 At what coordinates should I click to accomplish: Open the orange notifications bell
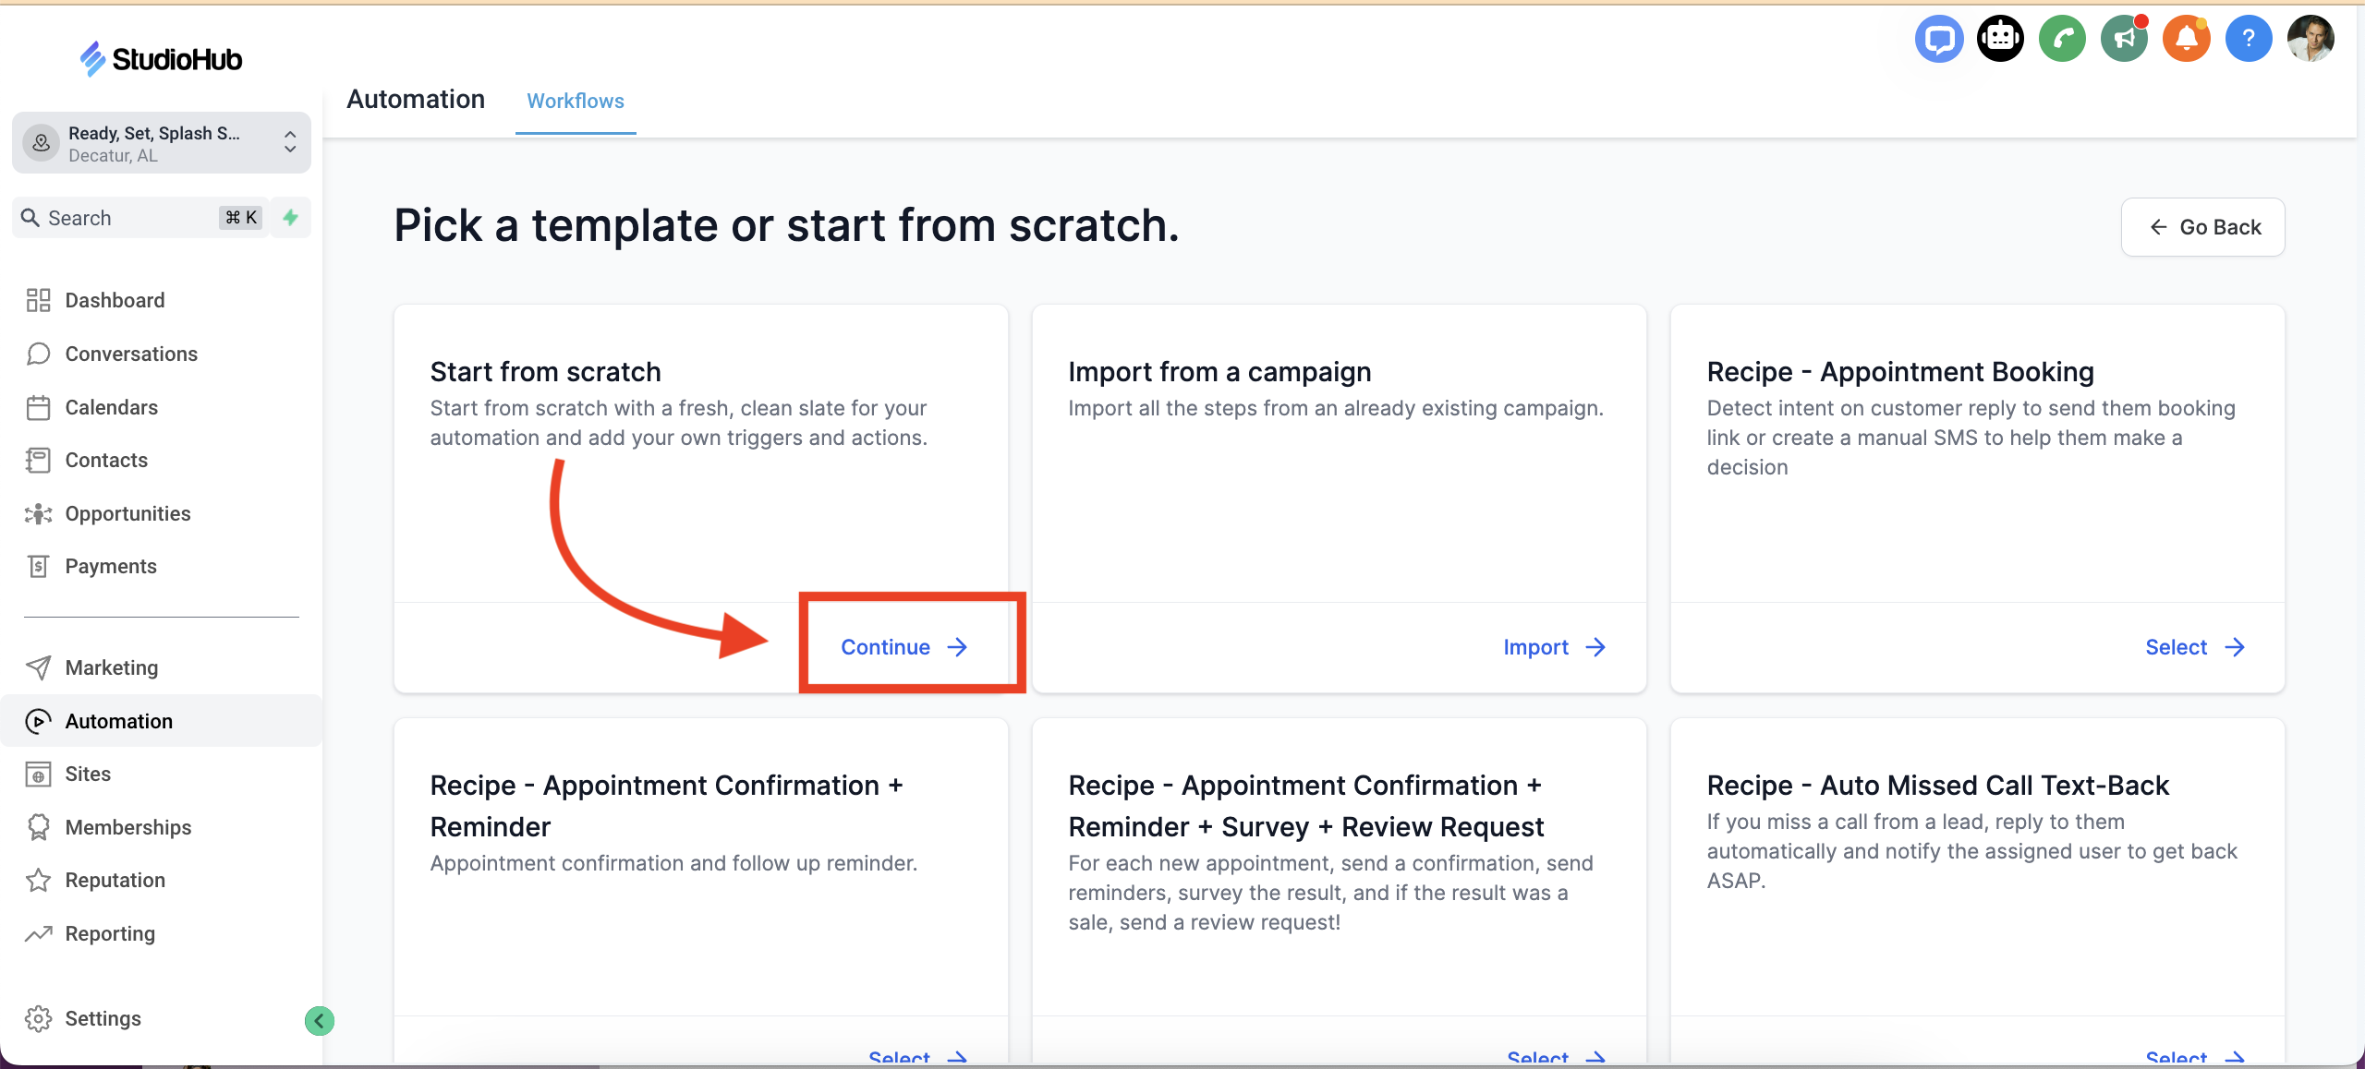[2186, 39]
